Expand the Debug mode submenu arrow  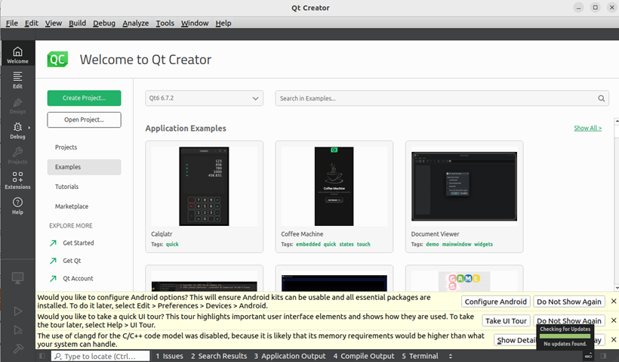click(29, 128)
